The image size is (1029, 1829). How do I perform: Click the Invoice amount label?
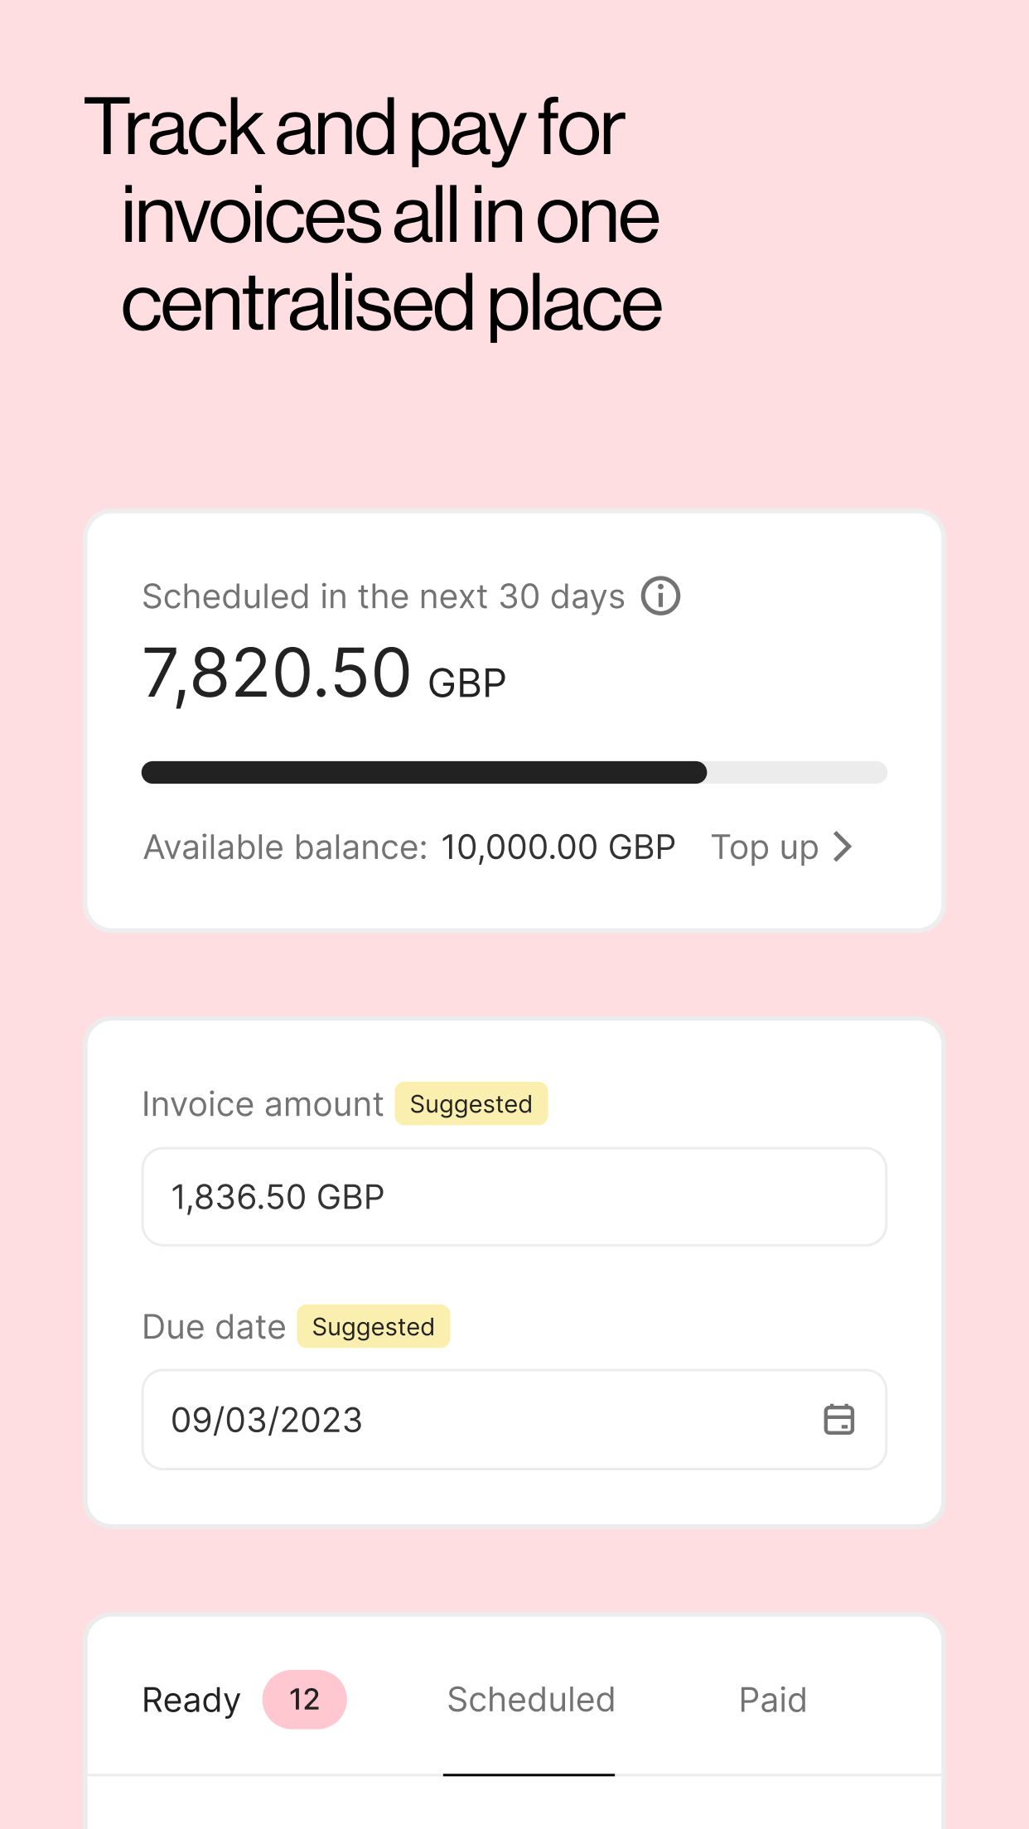(263, 1104)
